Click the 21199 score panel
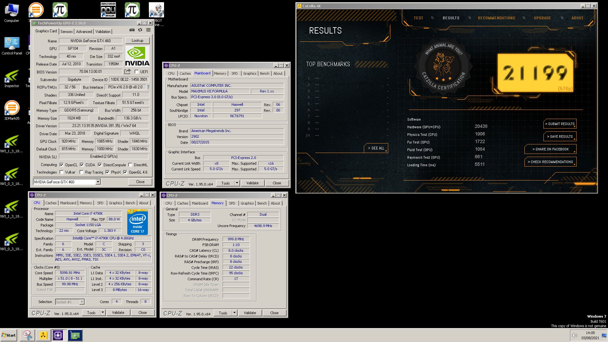Image resolution: width=608 pixels, height=342 pixels. tap(535, 73)
